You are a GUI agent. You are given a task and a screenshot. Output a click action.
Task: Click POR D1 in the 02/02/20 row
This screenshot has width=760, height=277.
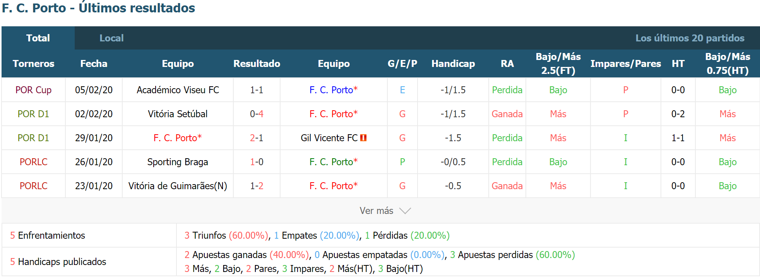tap(33, 114)
